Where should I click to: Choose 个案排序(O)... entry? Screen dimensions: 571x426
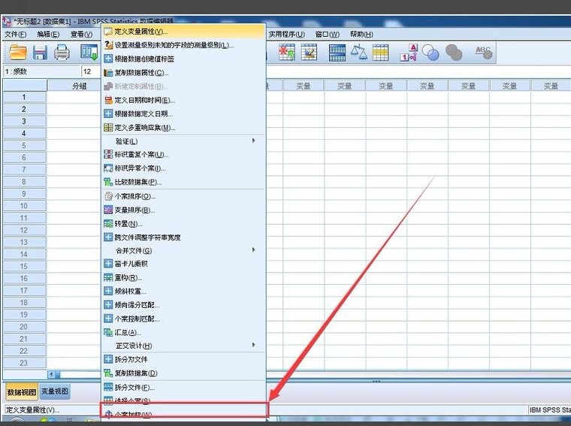coord(183,196)
